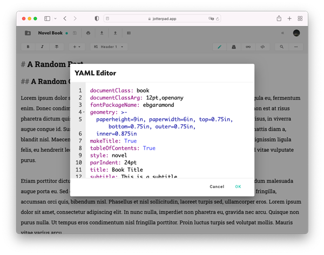Toggle strikethrough formatting
The width and height of the screenshot is (324, 255).
coord(56,47)
